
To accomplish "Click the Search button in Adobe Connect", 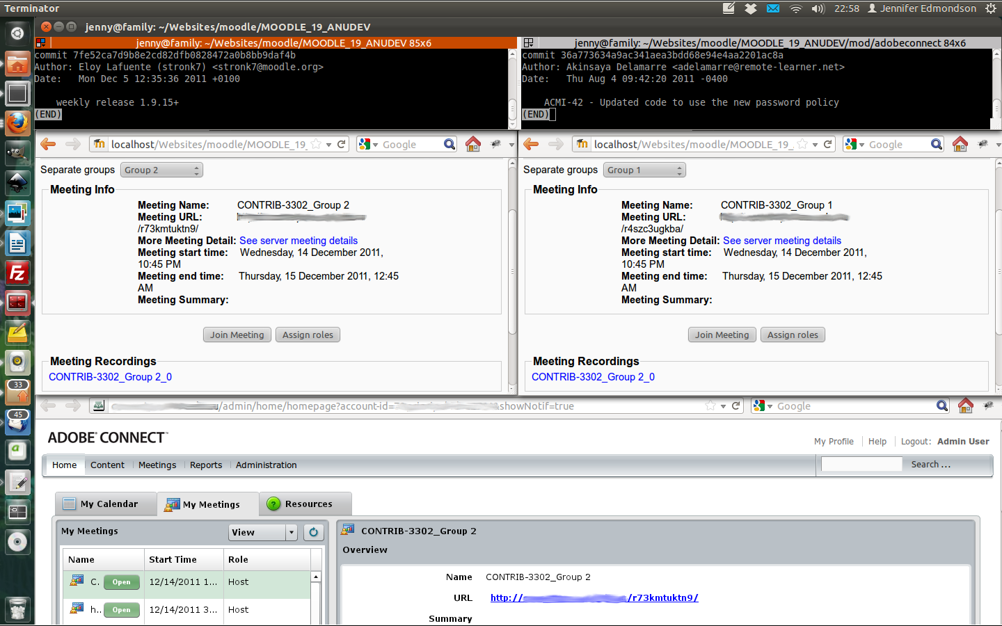I will [x=930, y=464].
